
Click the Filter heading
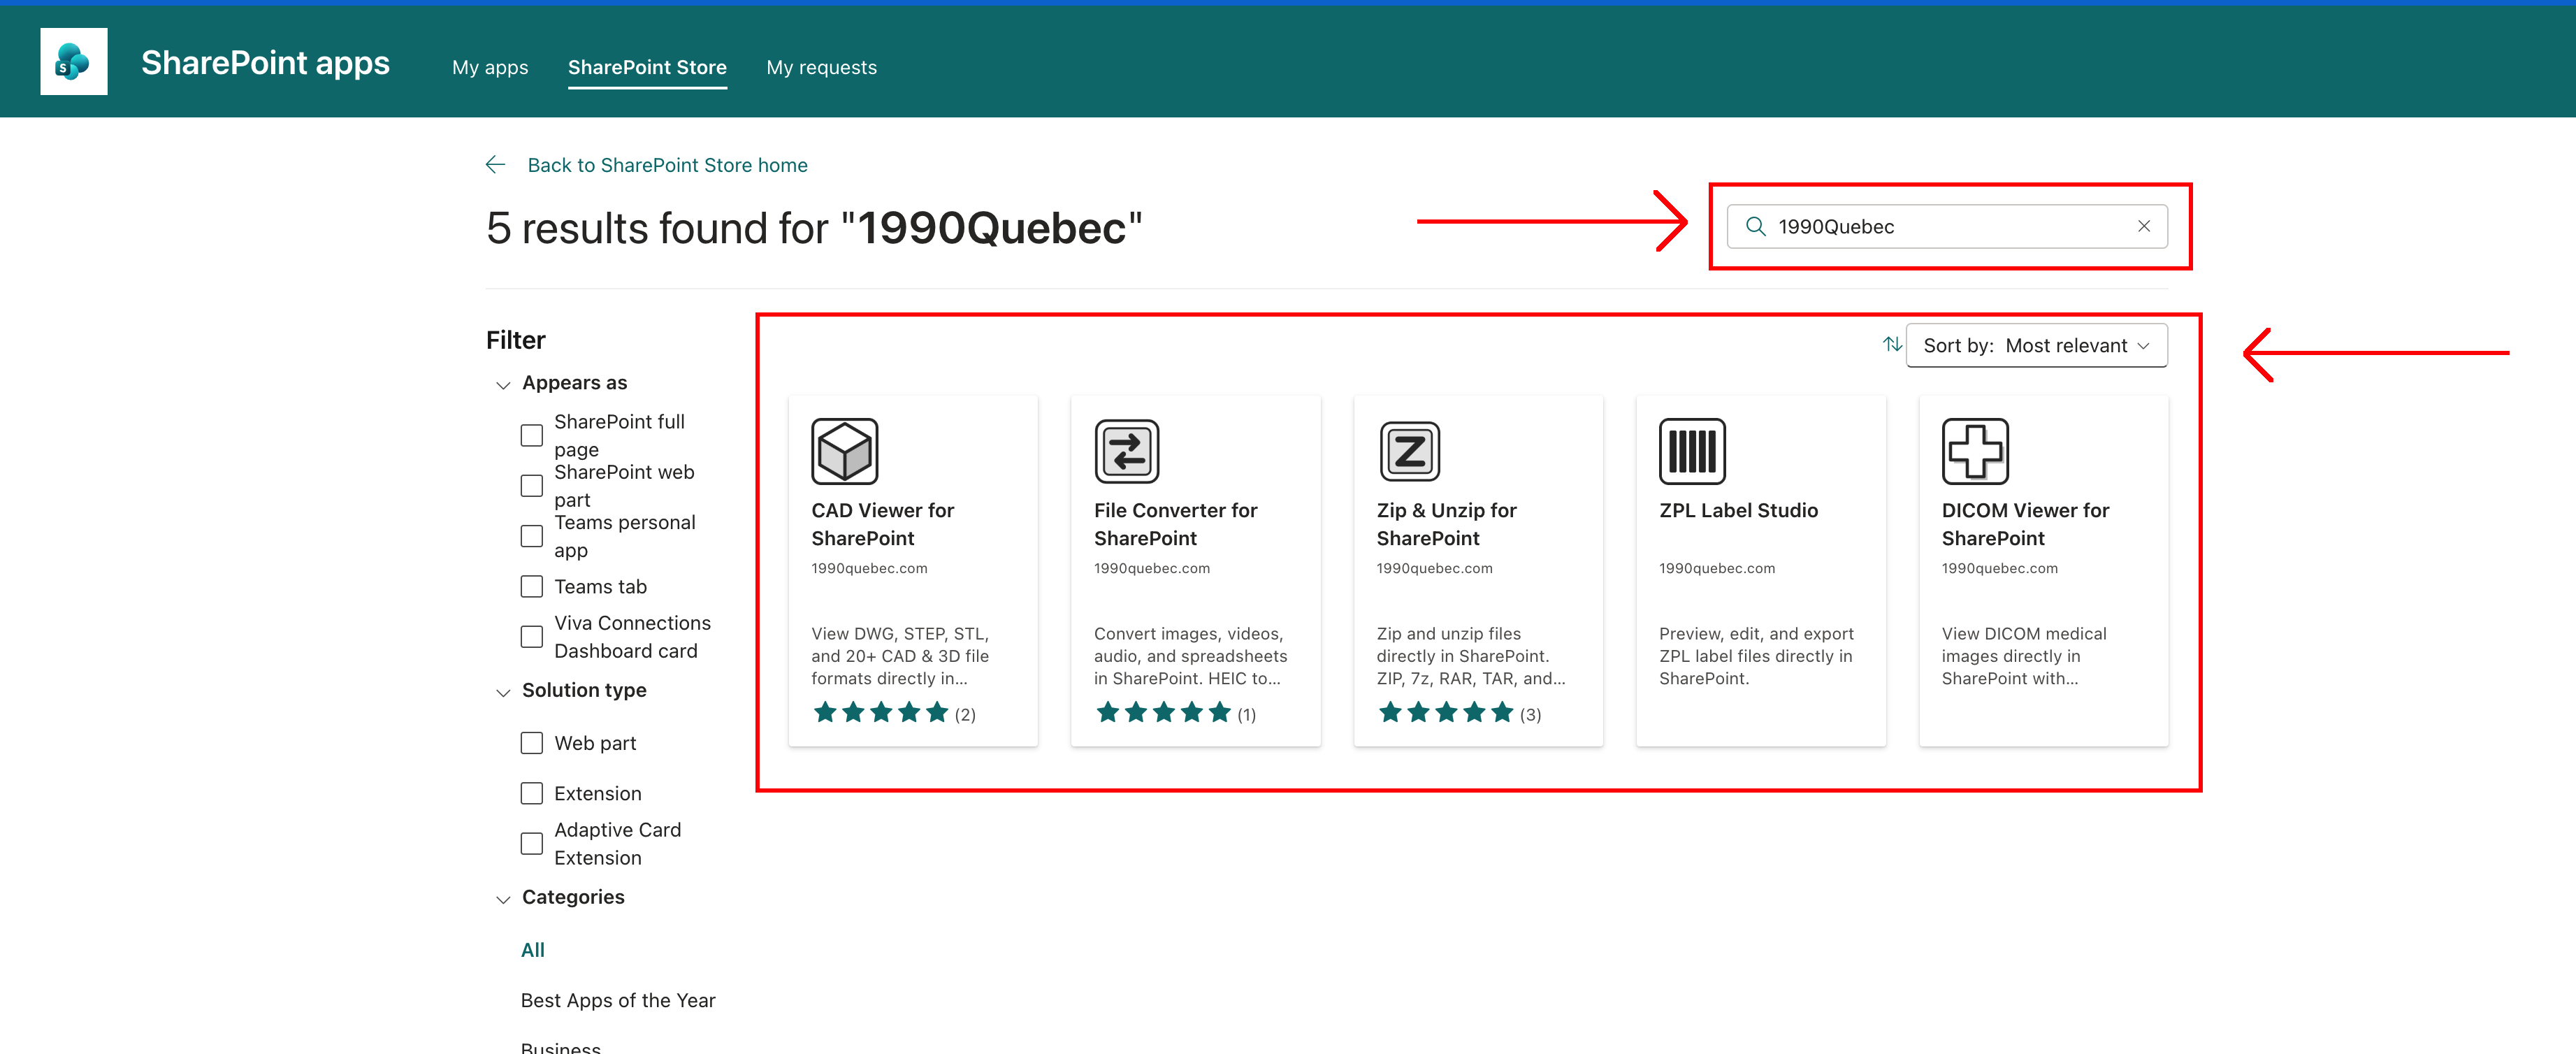click(x=515, y=340)
